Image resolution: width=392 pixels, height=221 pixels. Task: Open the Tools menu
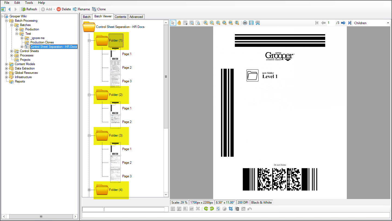[29, 3]
